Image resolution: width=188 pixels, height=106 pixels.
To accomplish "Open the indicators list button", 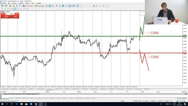I will (x=73, y=6).
